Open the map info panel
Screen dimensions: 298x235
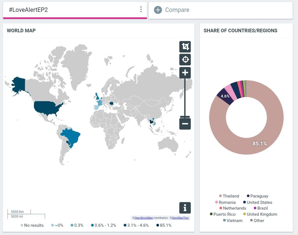click(185, 208)
